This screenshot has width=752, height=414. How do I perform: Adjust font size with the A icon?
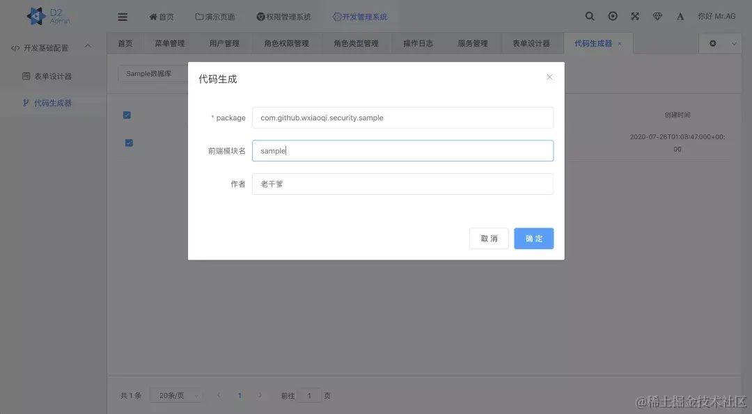(x=680, y=15)
